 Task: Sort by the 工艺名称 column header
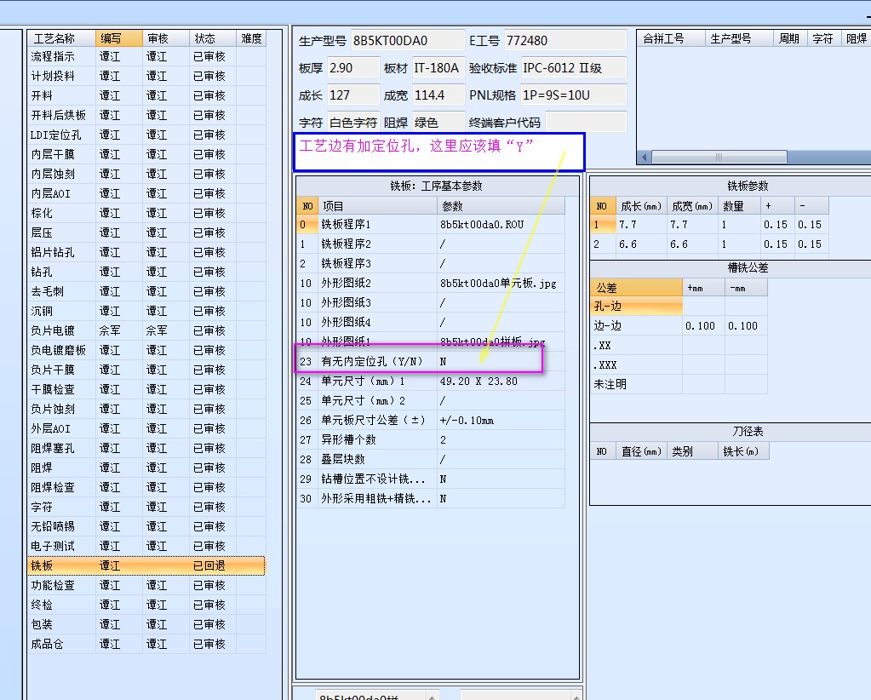click(x=61, y=38)
